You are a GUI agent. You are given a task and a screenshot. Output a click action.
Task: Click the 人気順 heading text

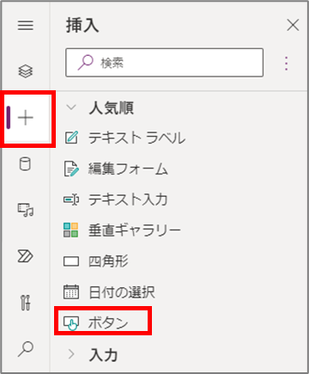click(112, 108)
